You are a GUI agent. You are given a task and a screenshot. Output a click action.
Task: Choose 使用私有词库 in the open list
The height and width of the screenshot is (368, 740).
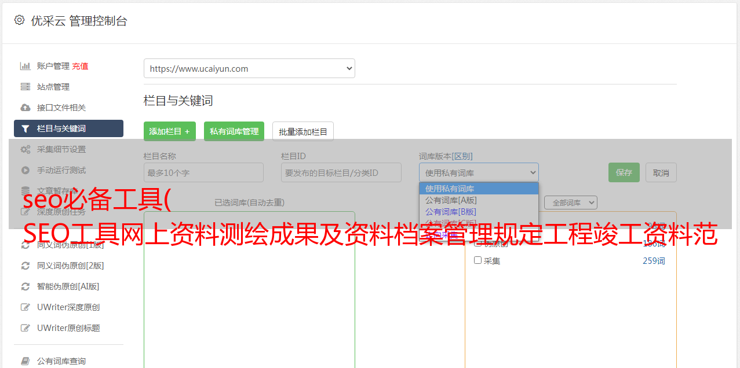(479, 189)
